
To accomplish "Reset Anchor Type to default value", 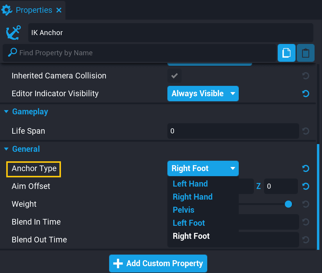I will pos(305,169).
